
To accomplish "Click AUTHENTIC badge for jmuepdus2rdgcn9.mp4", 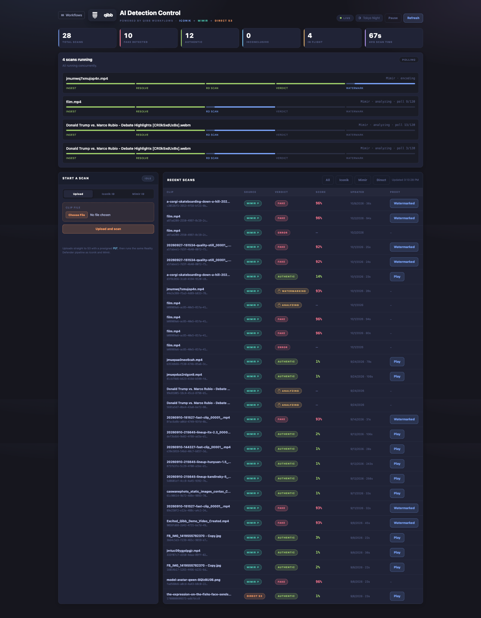I will 286,377.
